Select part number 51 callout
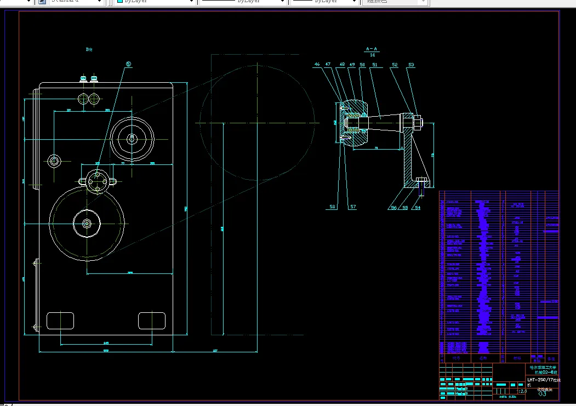The height and width of the screenshot is (406, 576). (x=375, y=65)
